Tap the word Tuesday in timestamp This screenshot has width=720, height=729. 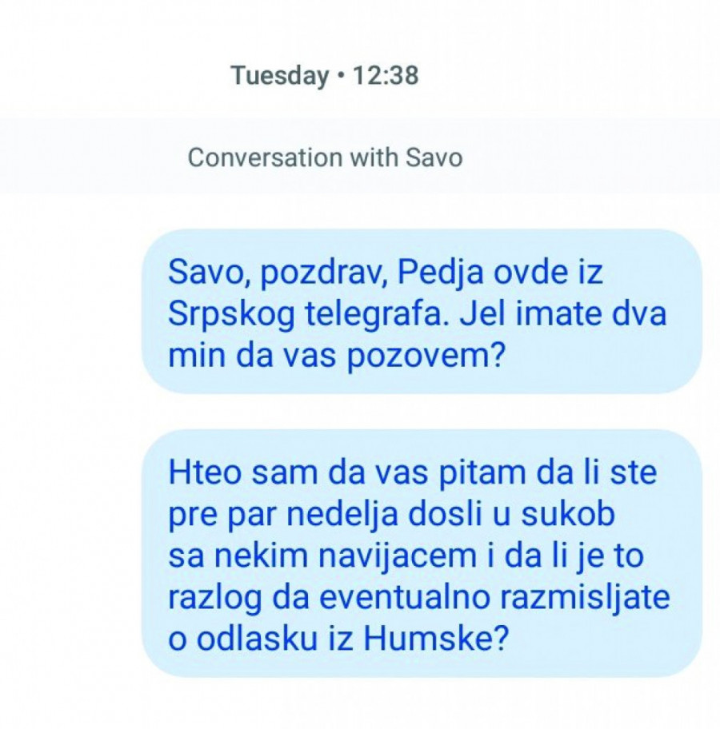coord(280,76)
